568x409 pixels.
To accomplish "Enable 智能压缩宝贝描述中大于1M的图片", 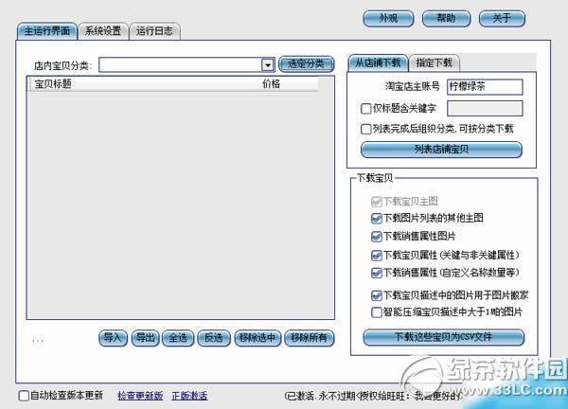I will [x=377, y=311].
